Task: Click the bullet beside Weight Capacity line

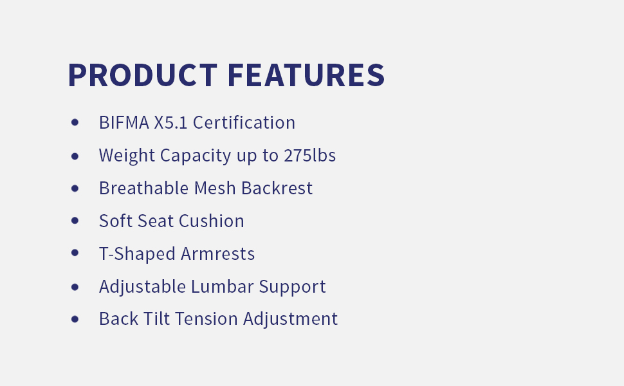Action: pos(75,155)
